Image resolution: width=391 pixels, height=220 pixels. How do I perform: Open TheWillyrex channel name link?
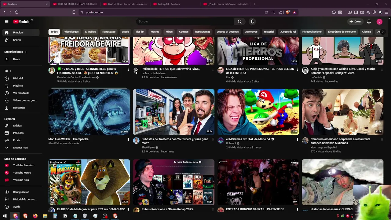coord(148,147)
